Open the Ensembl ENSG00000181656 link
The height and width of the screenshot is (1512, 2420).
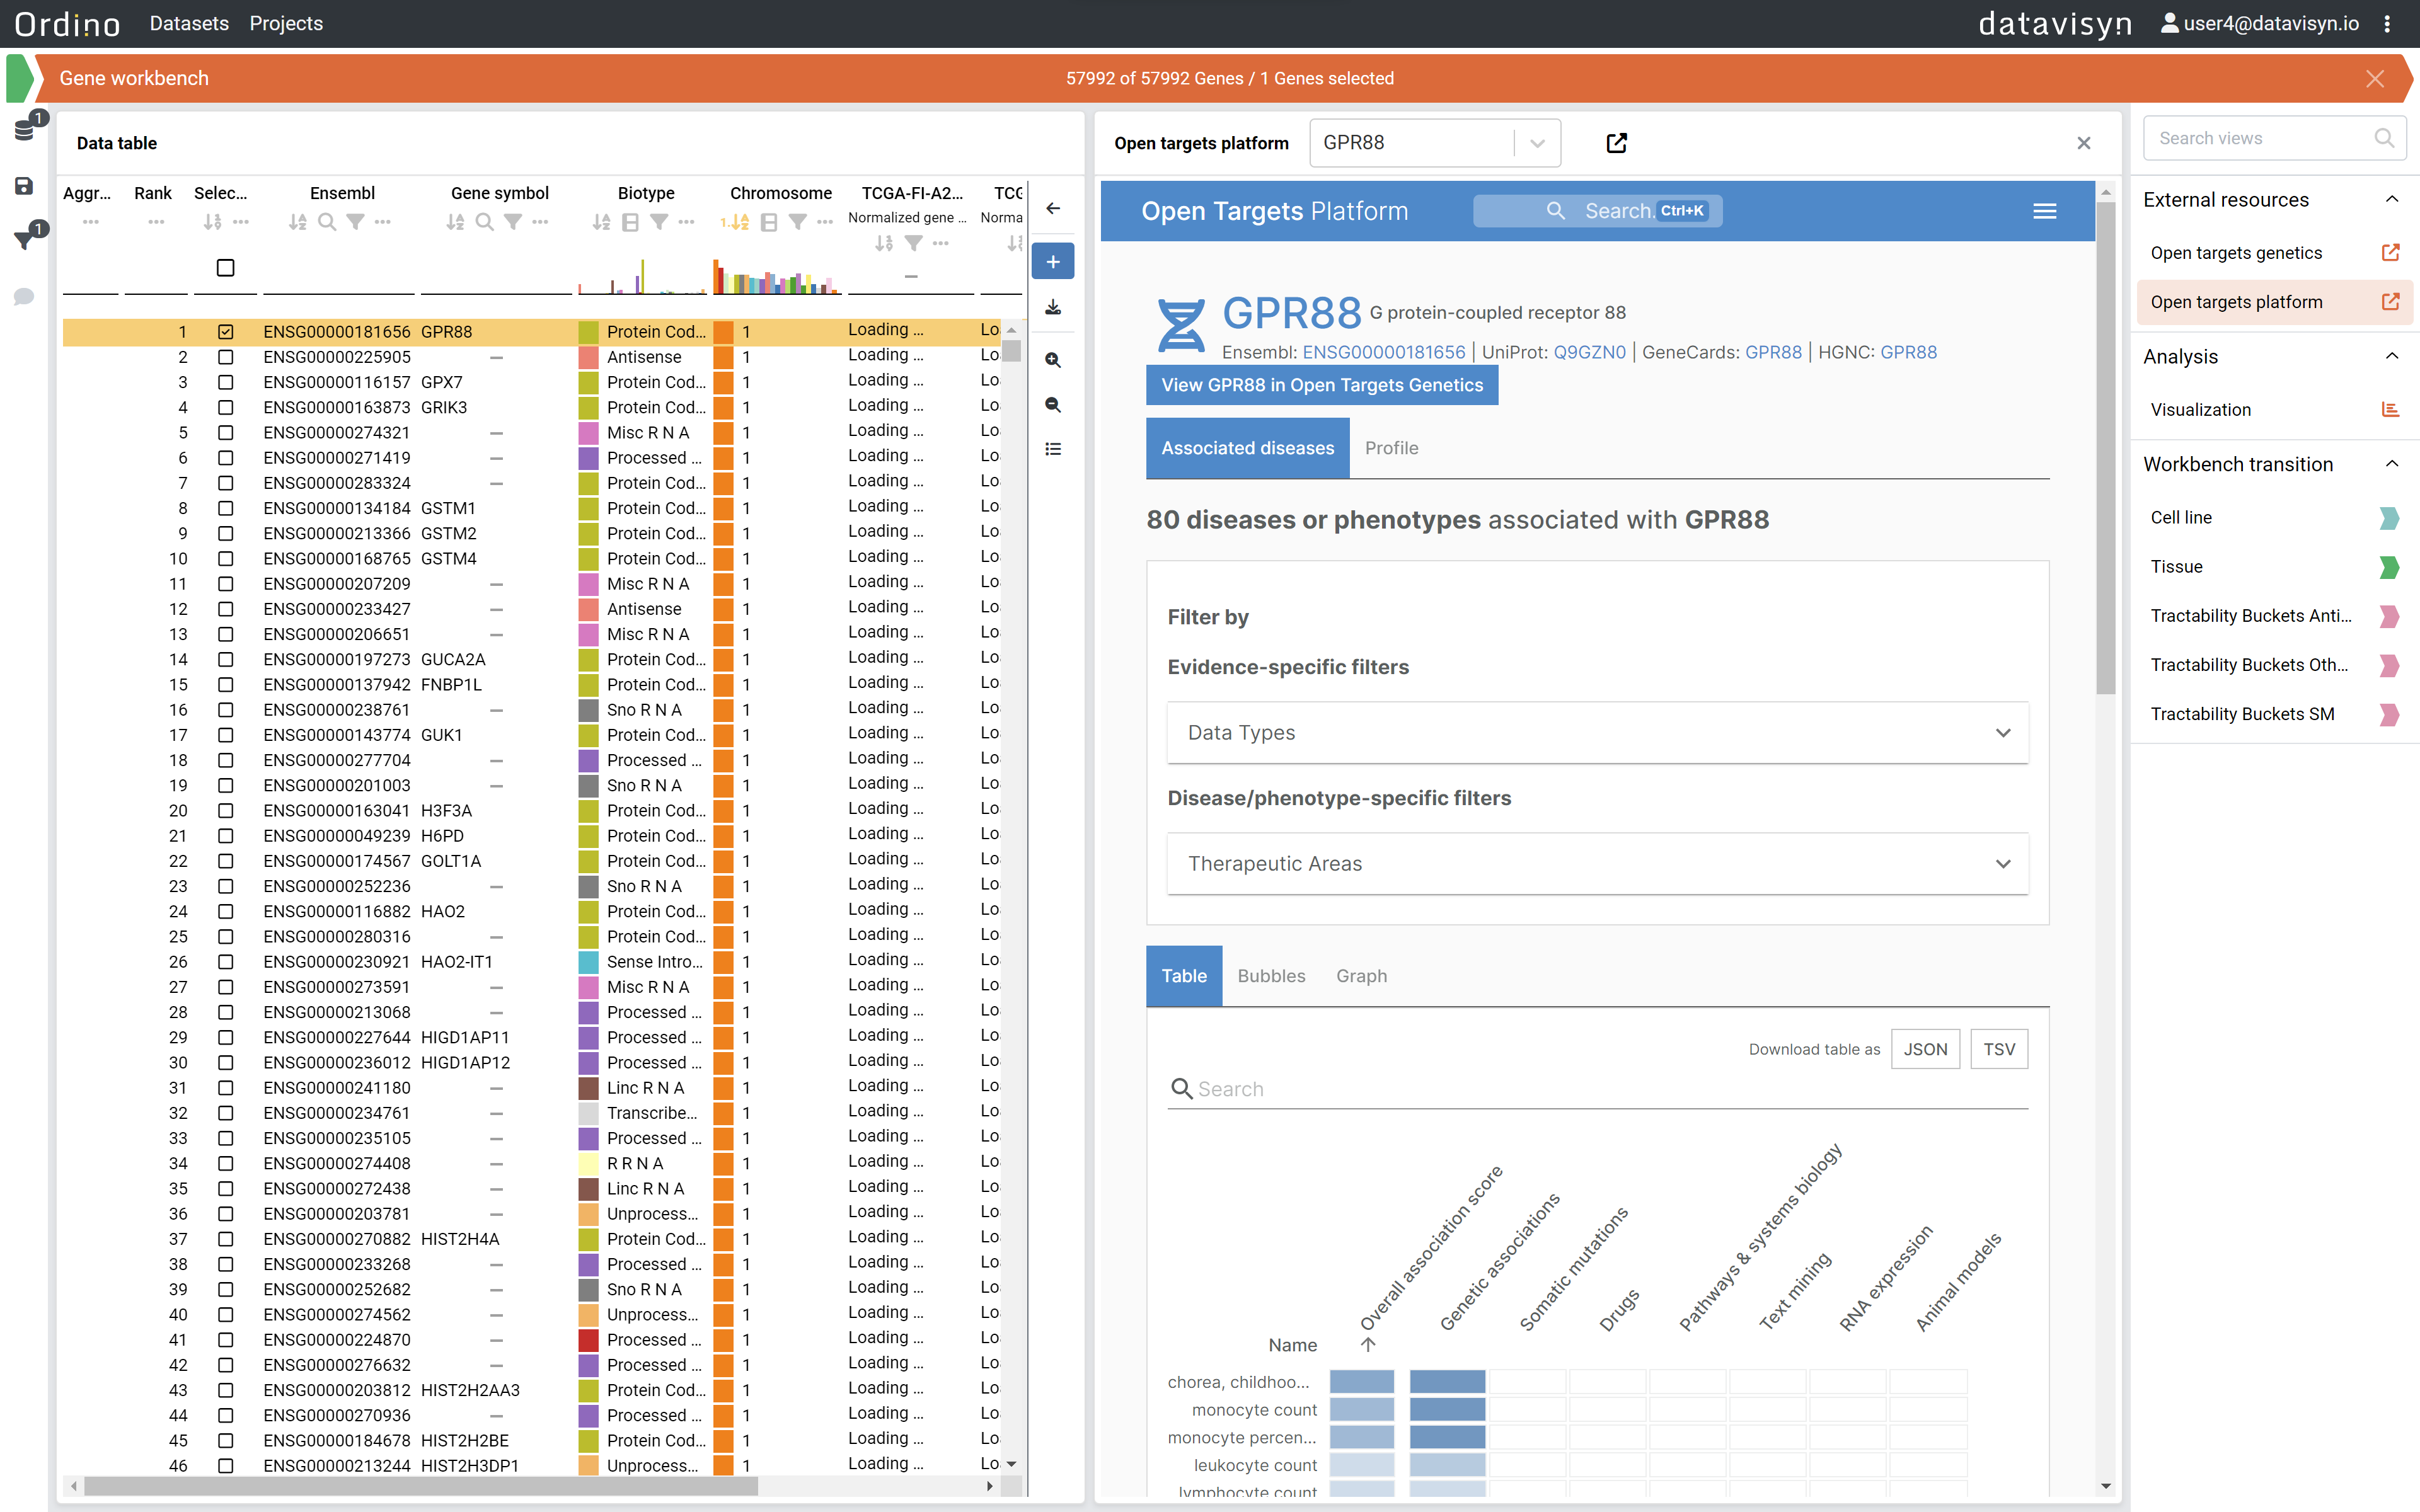(x=1383, y=352)
